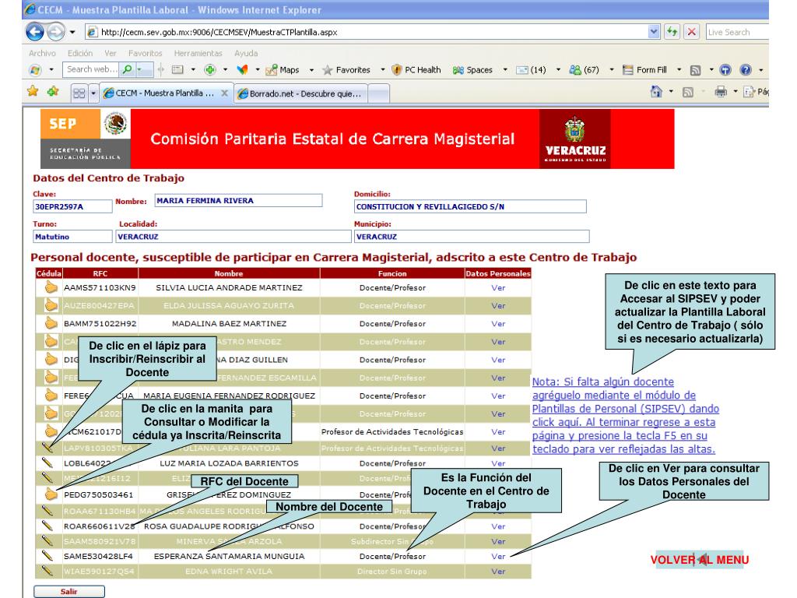797x598 pixels.
Task: Click VOLVER AL MENU link
Action: tap(700, 560)
